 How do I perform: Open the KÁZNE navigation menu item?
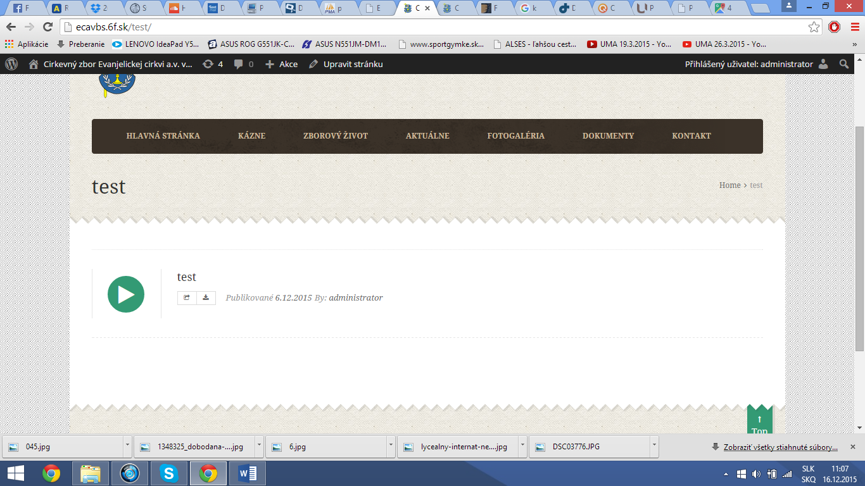pyautogui.click(x=251, y=136)
